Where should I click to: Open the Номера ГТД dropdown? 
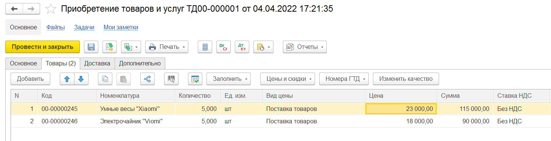(x=344, y=79)
